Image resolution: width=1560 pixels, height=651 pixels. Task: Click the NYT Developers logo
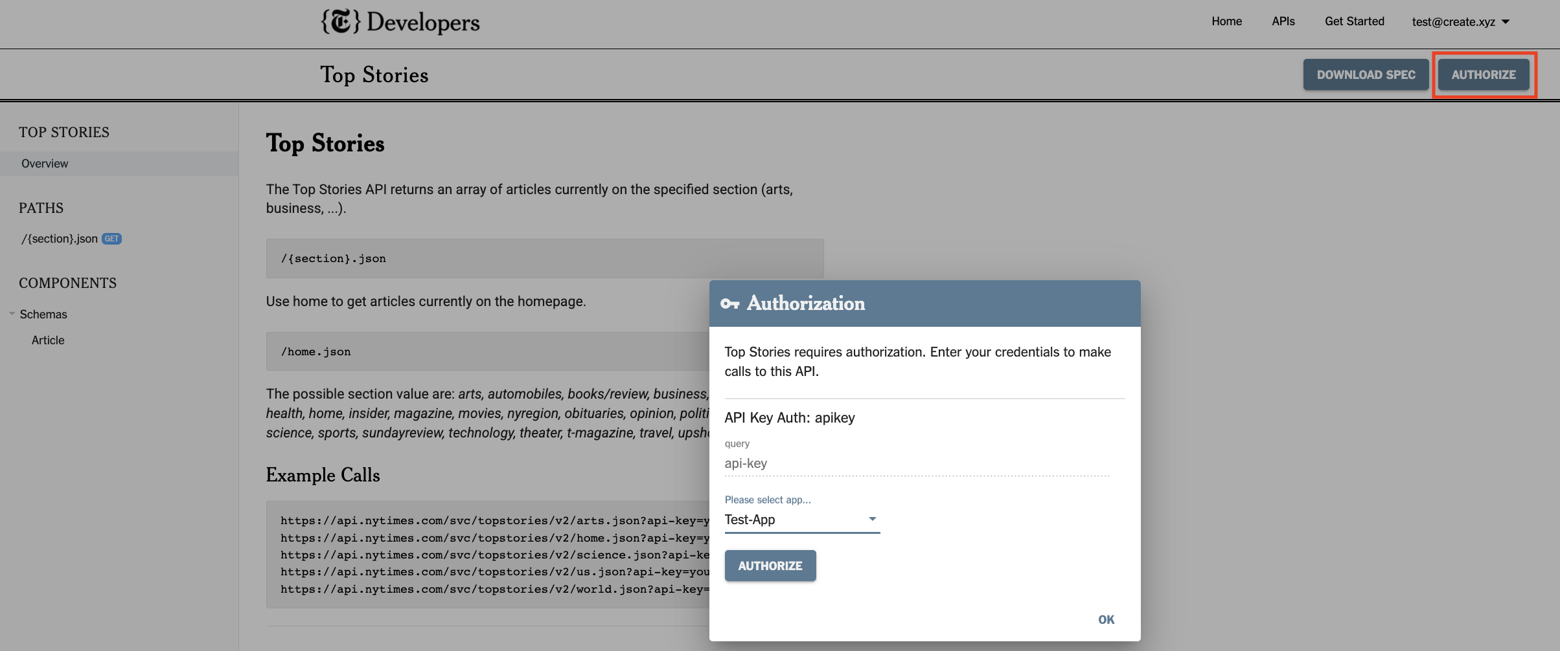click(x=400, y=22)
